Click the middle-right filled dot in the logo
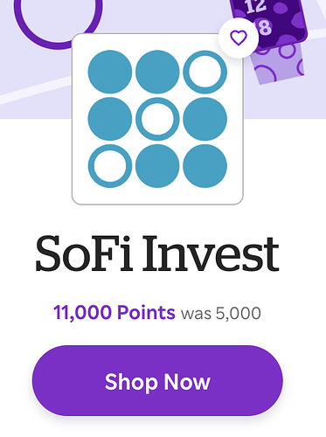The width and height of the screenshot is (326, 437). [x=205, y=119]
